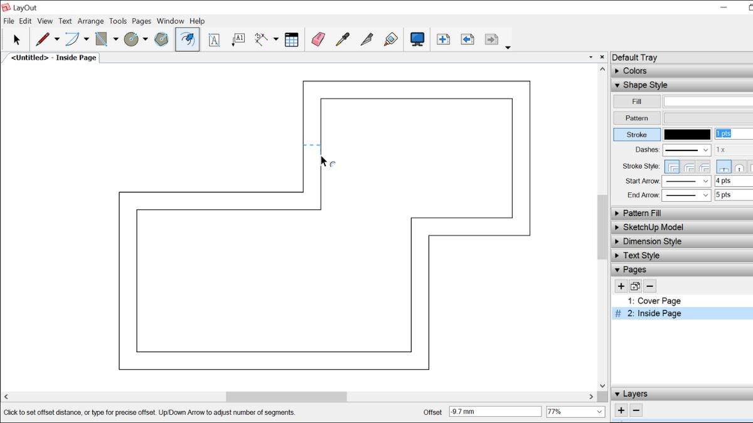Image resolution: width=753 pixels, height=423 pixels.
Task: Select the Rectangle tool
Action: 102,39
